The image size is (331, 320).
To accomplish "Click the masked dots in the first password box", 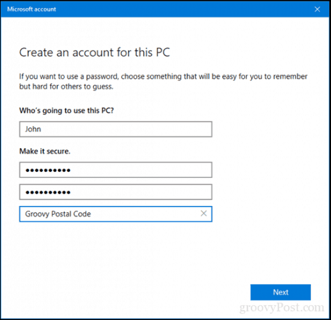I will point(48,171).
